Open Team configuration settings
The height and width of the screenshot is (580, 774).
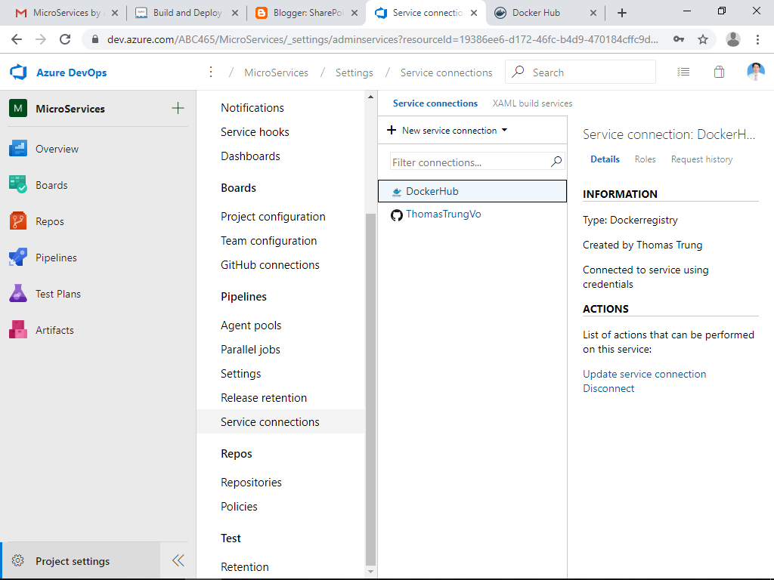point(268,241)
